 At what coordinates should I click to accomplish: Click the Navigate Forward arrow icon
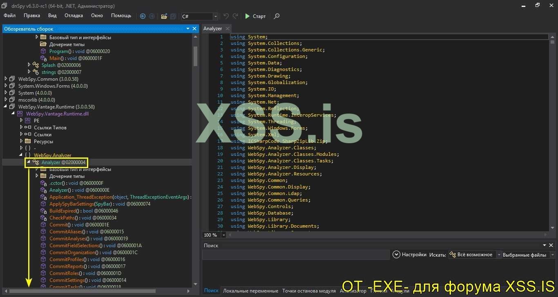pos(152,16)
